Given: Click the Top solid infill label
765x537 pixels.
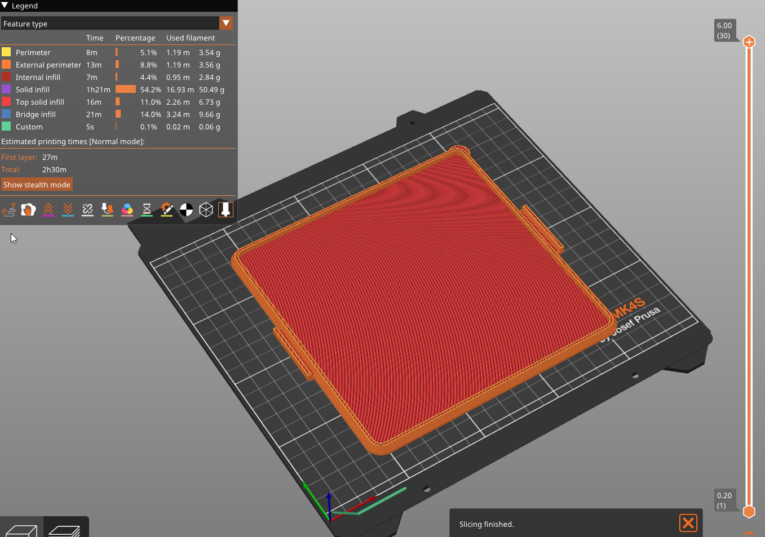Looking at the screenshot, I should [40, 102].
